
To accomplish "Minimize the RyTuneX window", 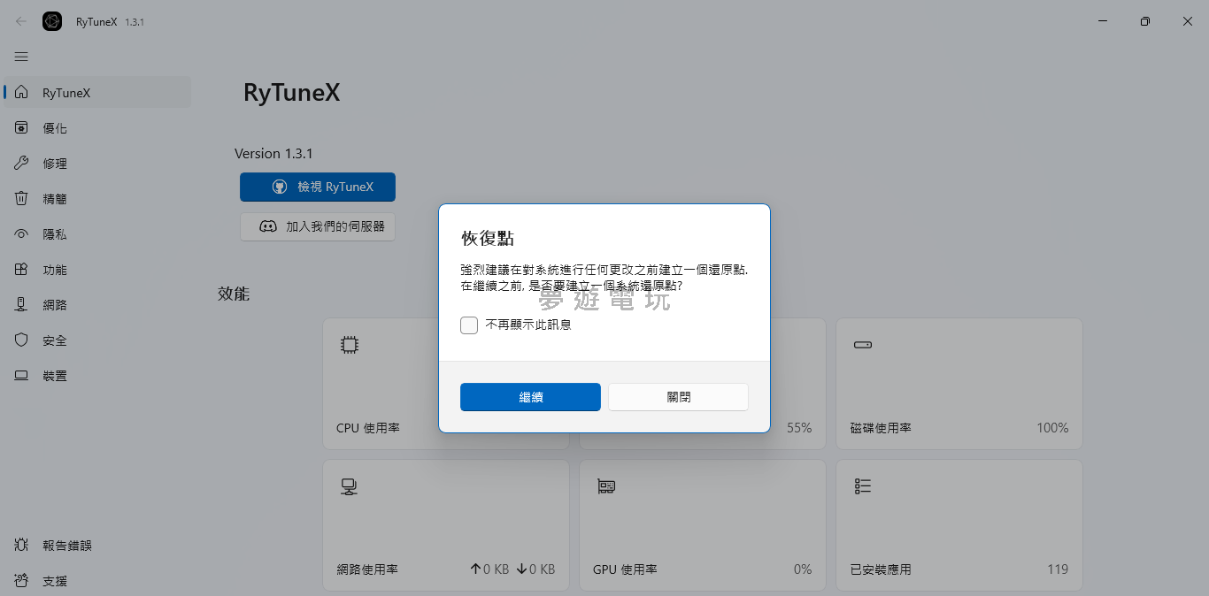I will 1103,21.
